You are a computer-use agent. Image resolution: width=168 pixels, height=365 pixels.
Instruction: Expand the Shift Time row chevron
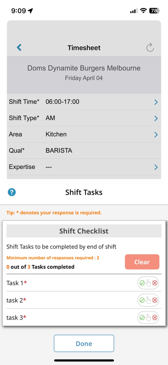(156, 102)
